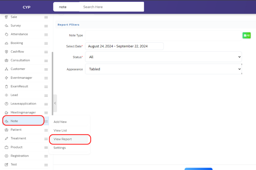Click the sidebar vertical scrollbar
Image resolution: width=256 pixels, height=170 pixels.
coord(52,83)
